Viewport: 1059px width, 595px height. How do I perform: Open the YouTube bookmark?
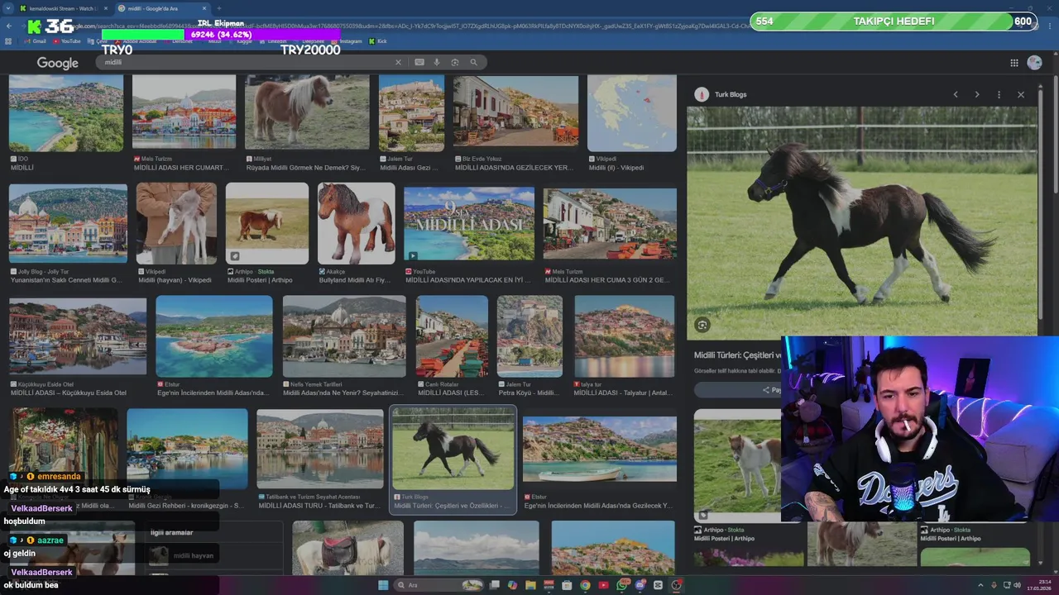point(67,41)
